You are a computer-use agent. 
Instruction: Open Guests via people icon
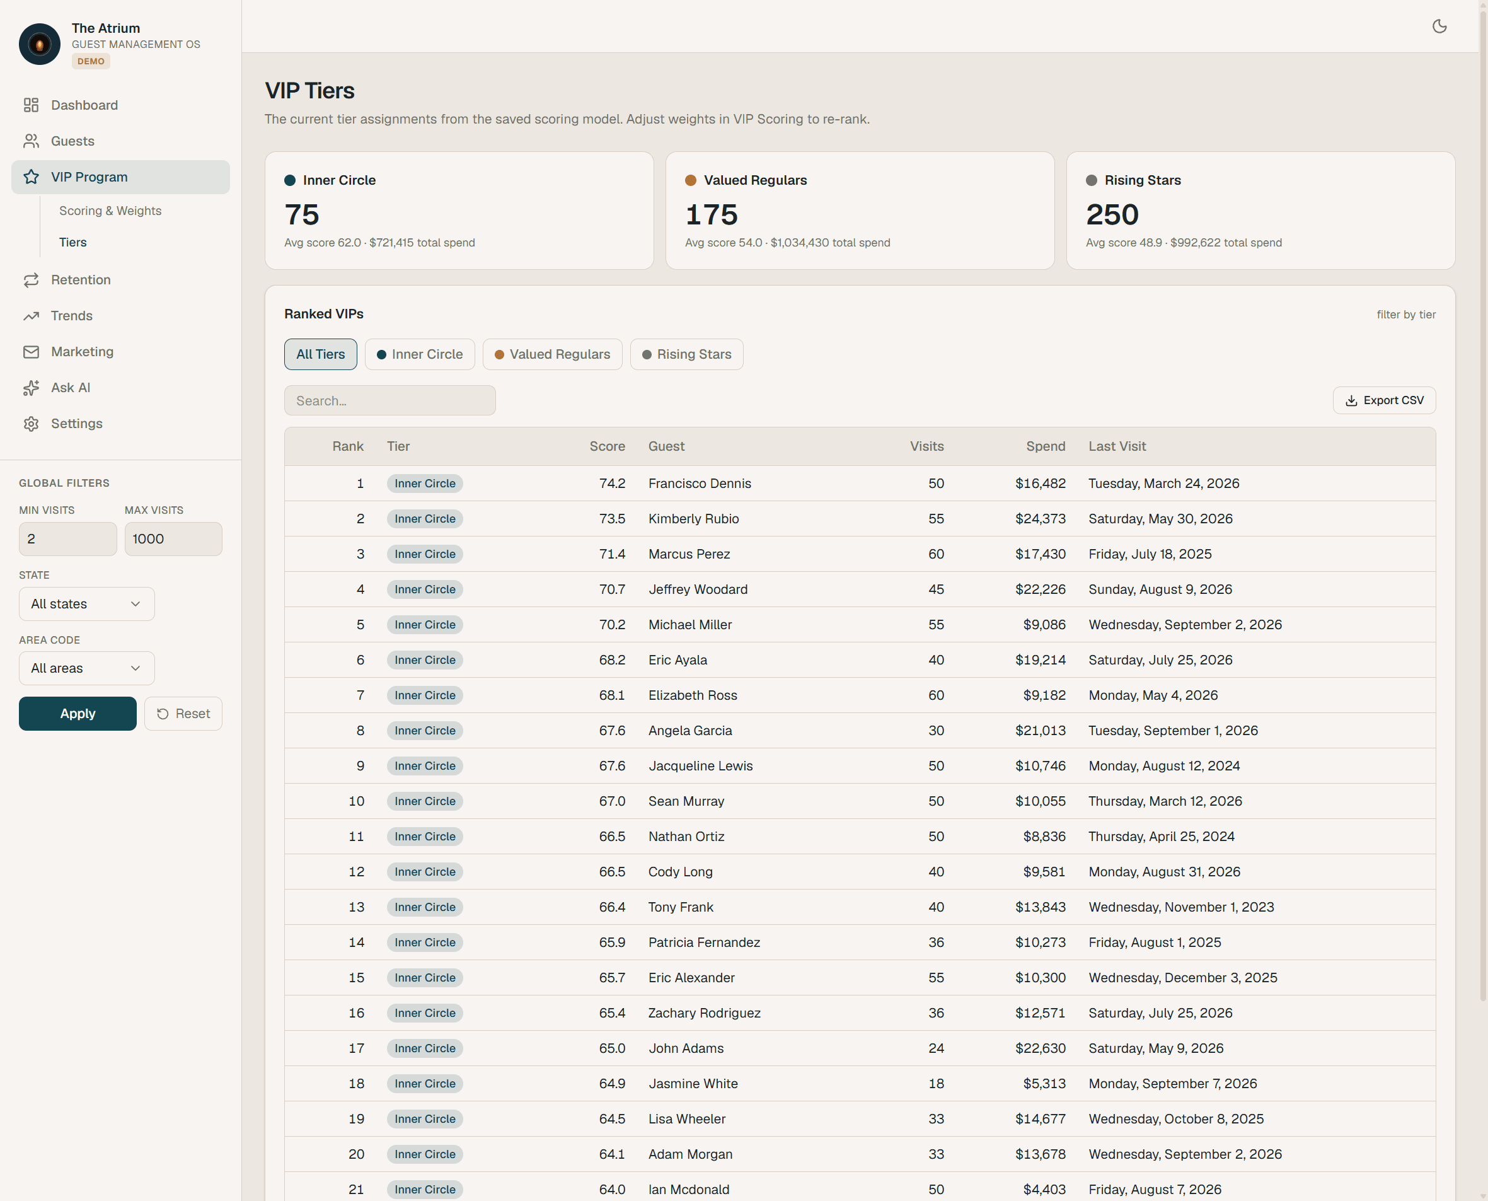pos(31,141)
